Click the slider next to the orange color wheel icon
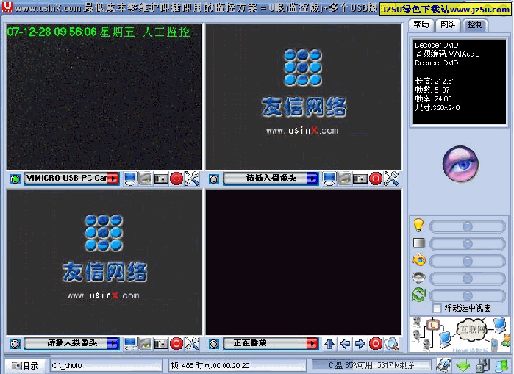 click(x=468, y=261)
